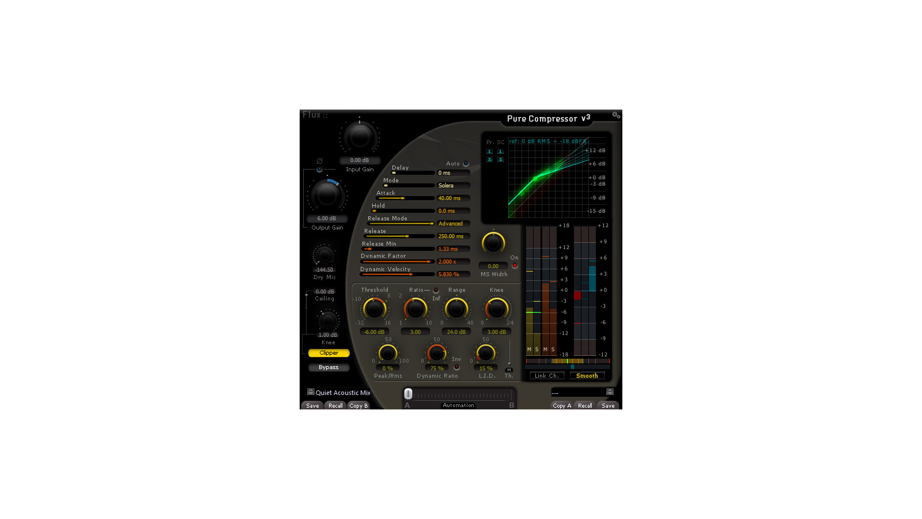Click the A/B morph slider handle
The height and width of the screenshot is (519, 922).
[408, 394]
